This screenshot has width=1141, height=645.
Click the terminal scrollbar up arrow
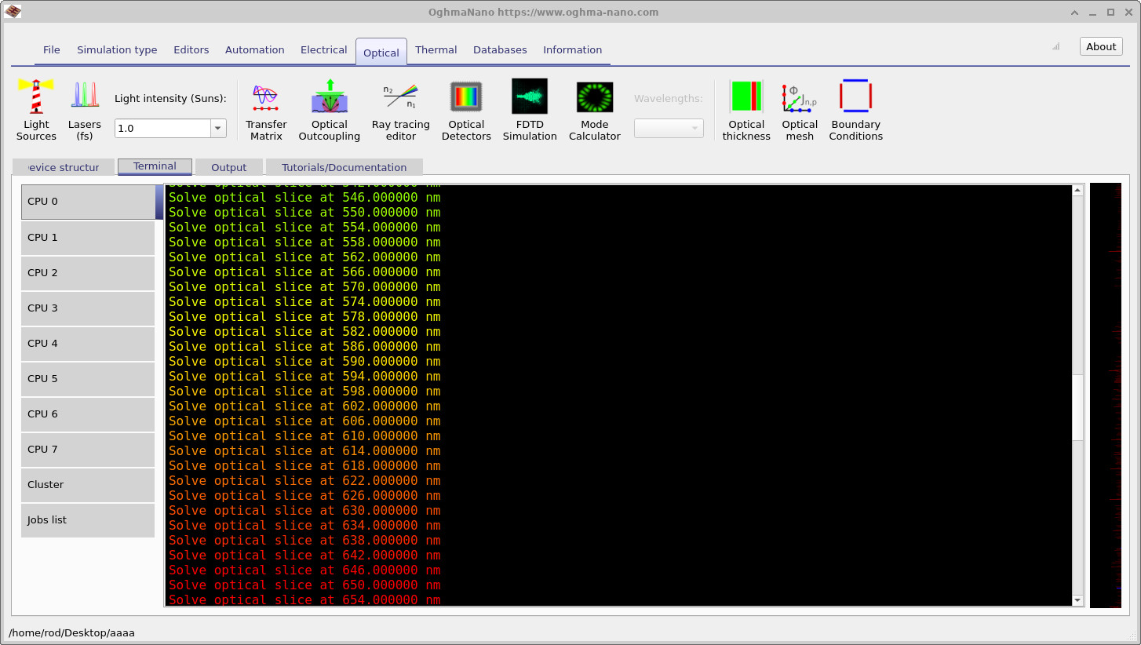1078,190
